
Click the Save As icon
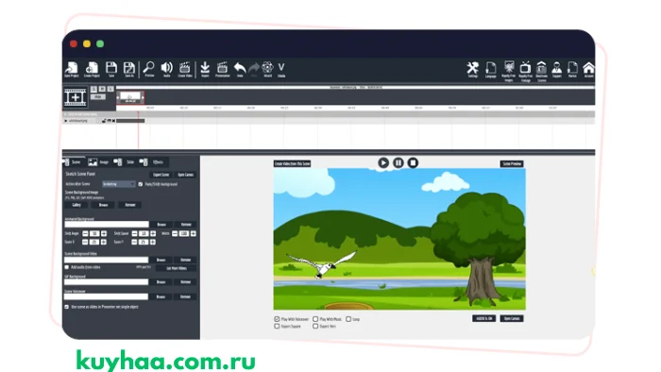pyautogui.click(x=129, y=70)
